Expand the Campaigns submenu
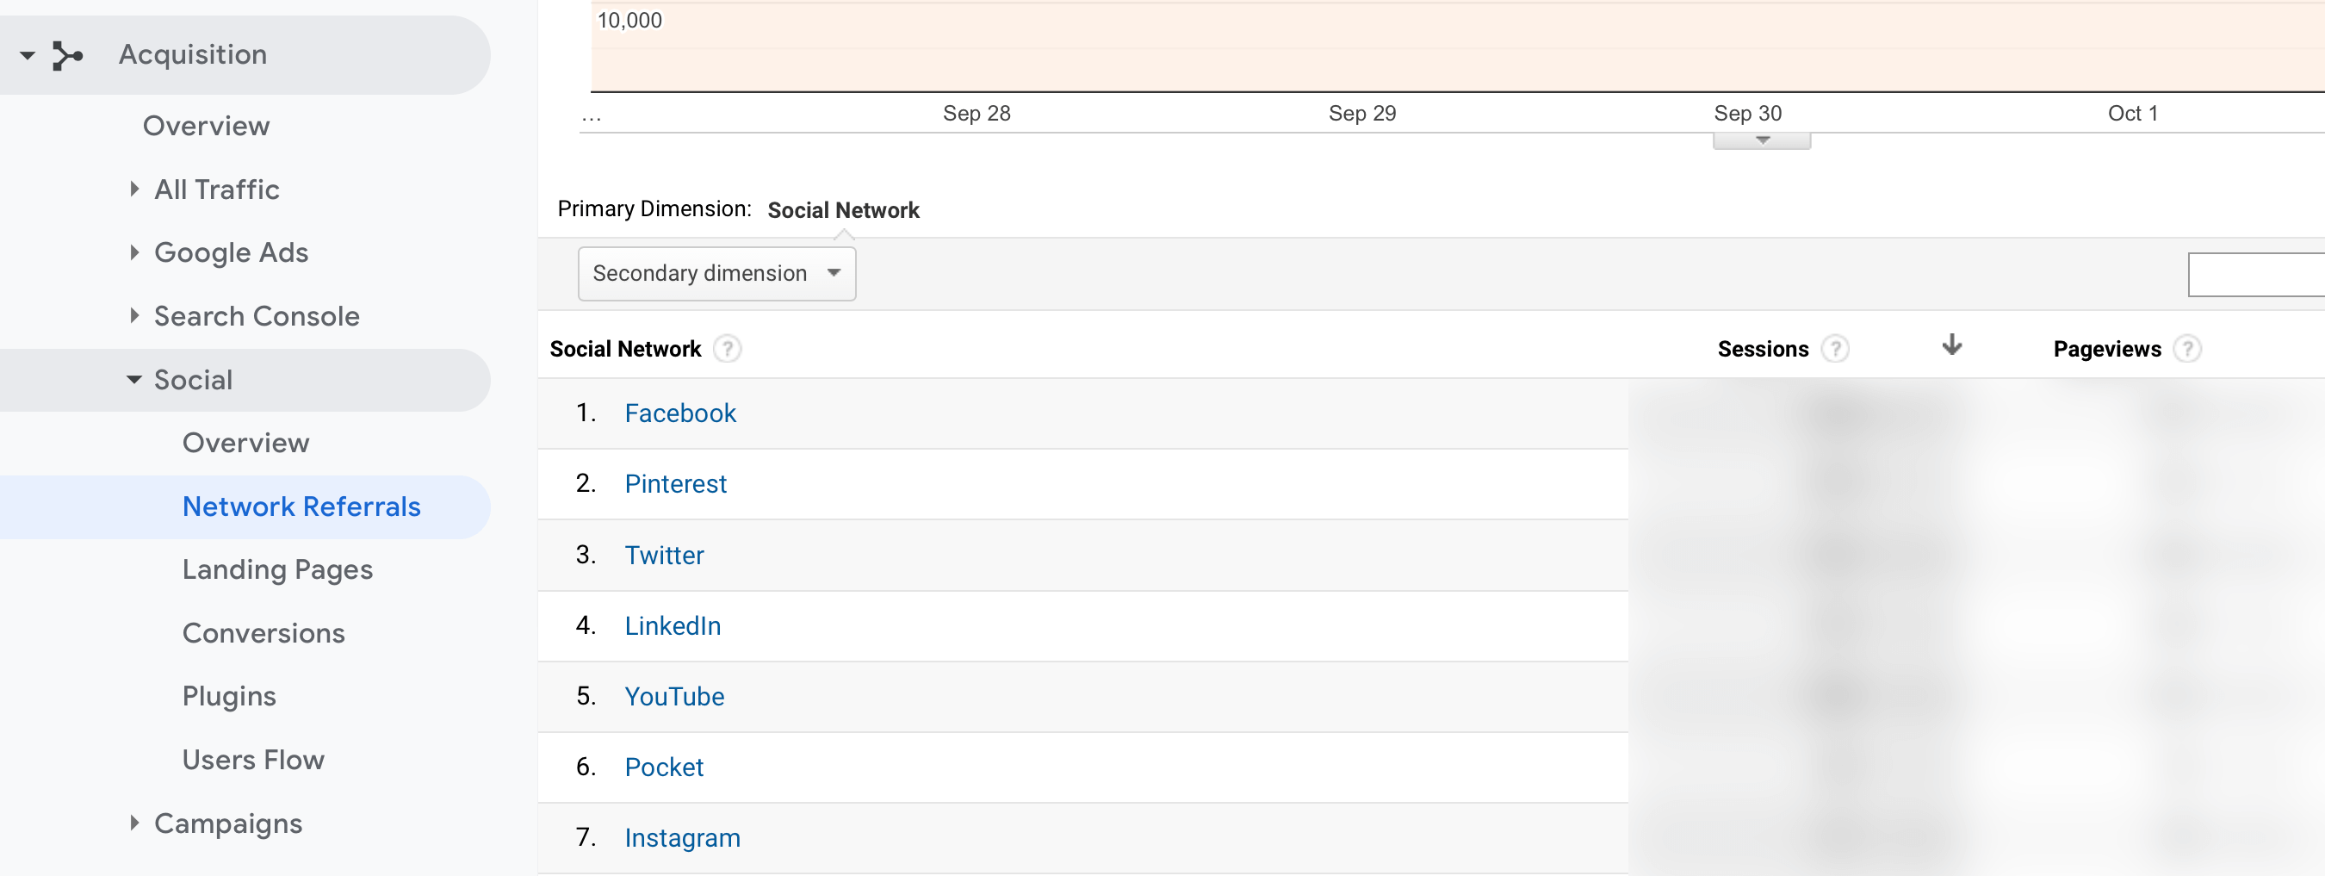 (133, 823)
